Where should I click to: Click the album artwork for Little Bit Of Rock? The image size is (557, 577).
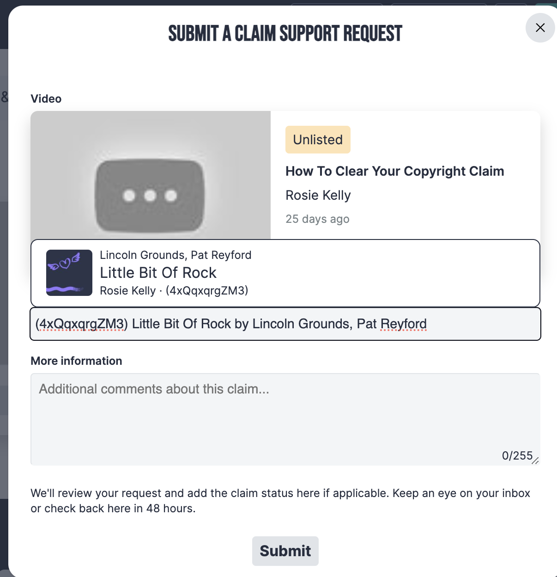coord(69,273)
